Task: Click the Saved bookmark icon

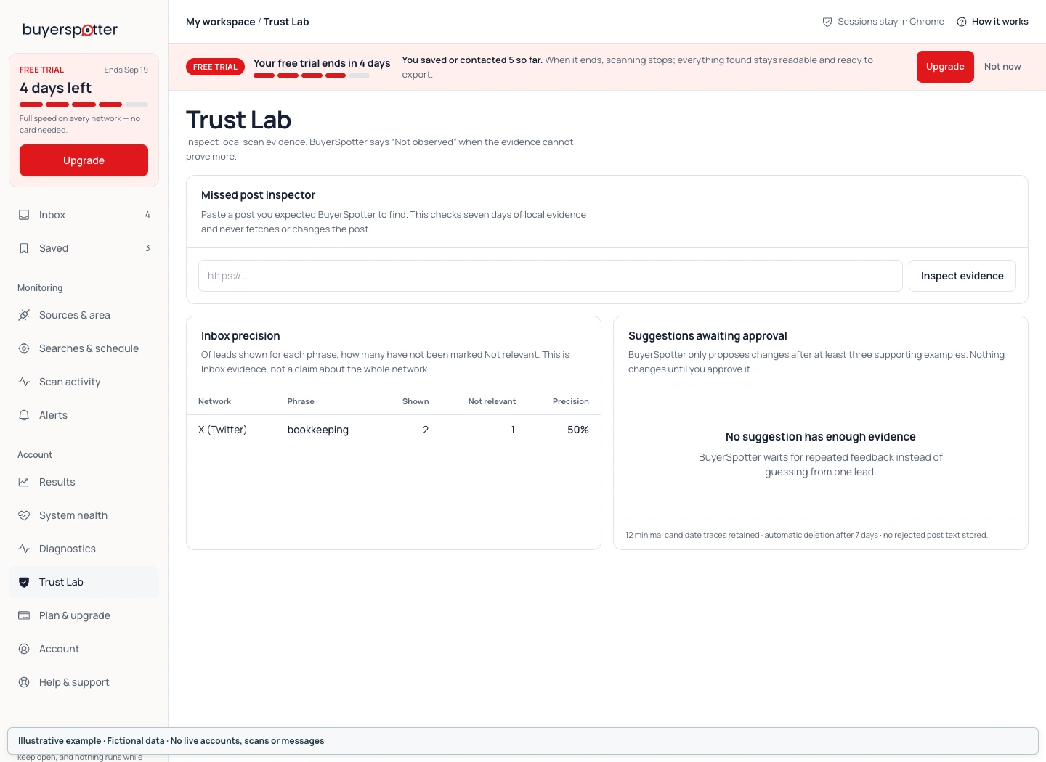Action: click(x=24, y=248)
